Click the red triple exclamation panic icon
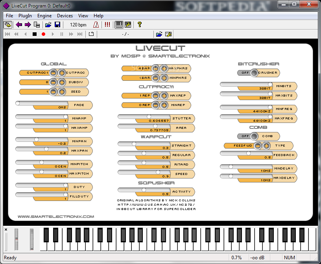 point(107,24)
